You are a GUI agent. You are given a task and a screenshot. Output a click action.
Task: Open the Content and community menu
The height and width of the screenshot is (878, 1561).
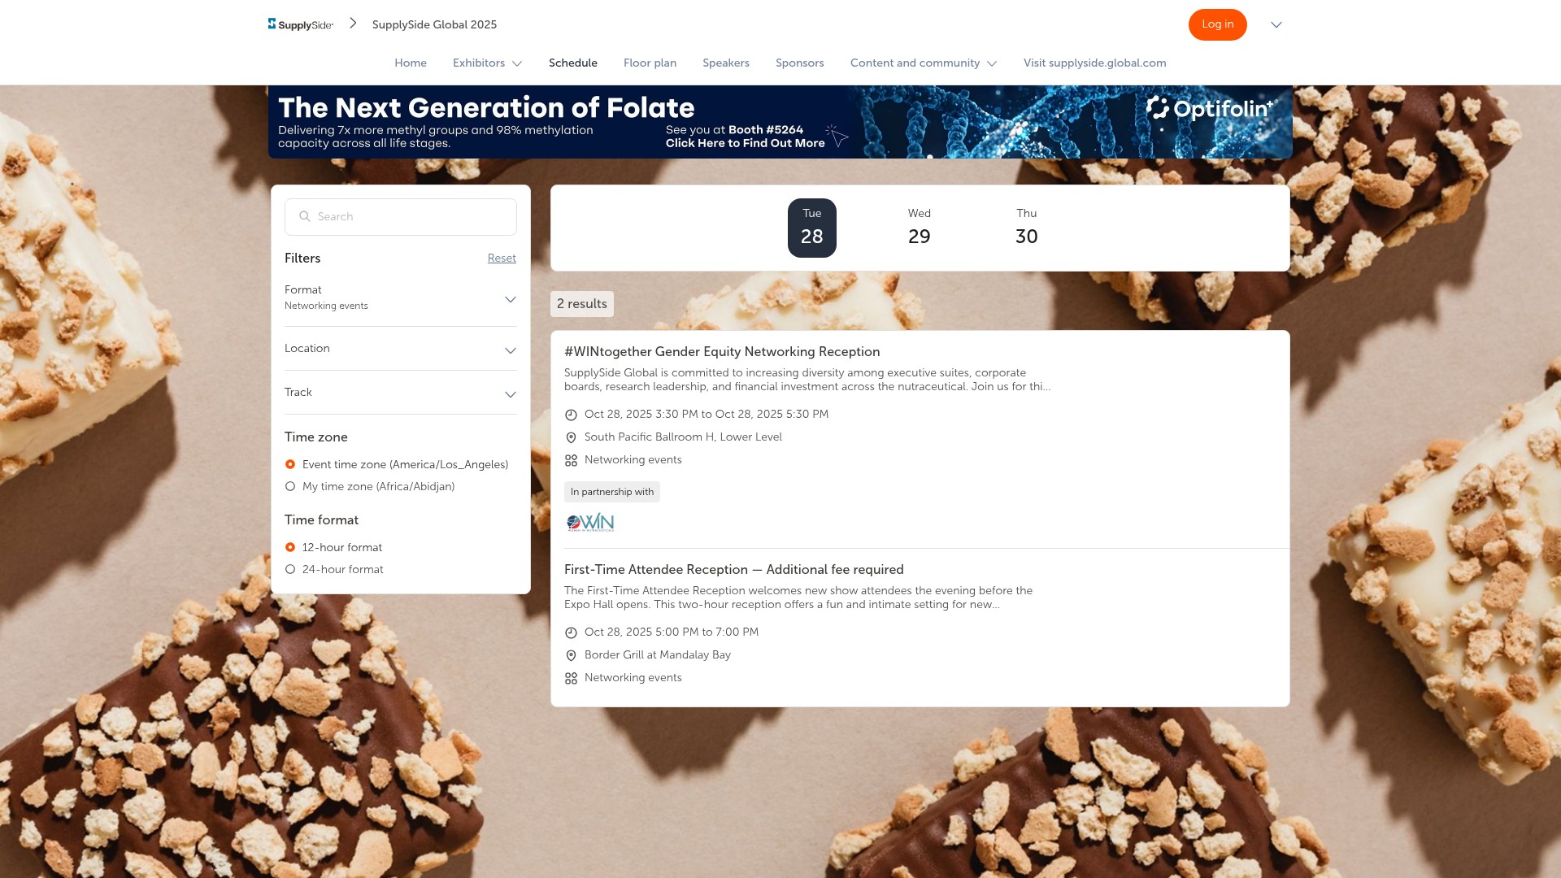[x=924, y=63]
